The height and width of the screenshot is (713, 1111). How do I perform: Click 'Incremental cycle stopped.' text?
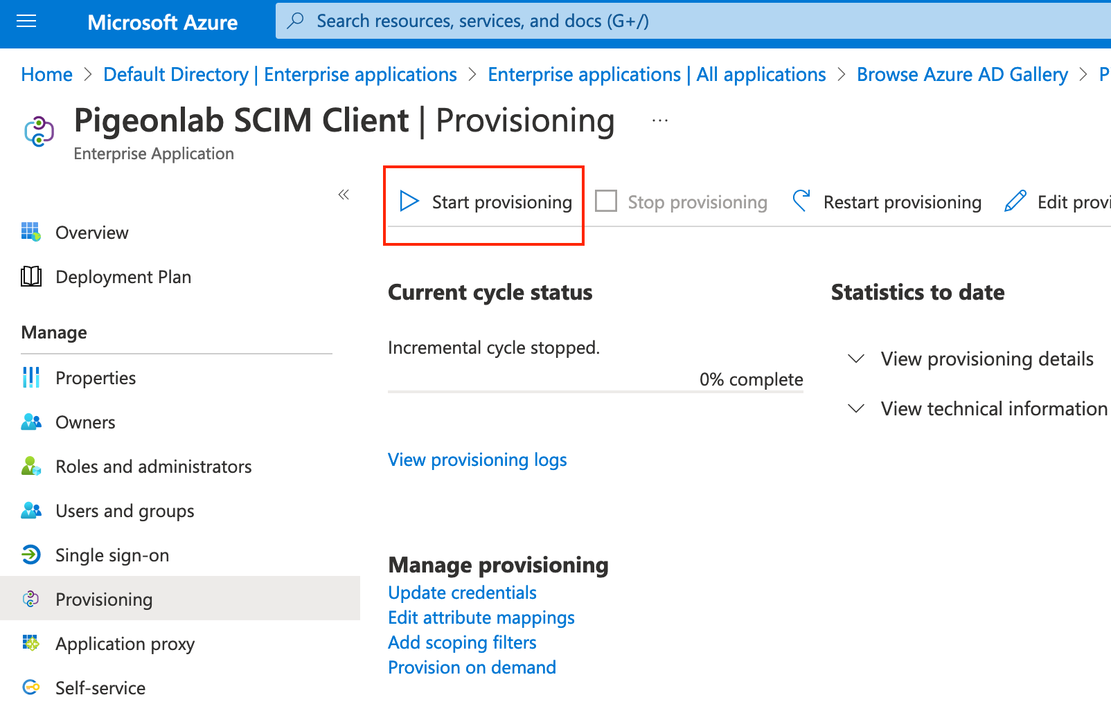[x=494, y=348]
